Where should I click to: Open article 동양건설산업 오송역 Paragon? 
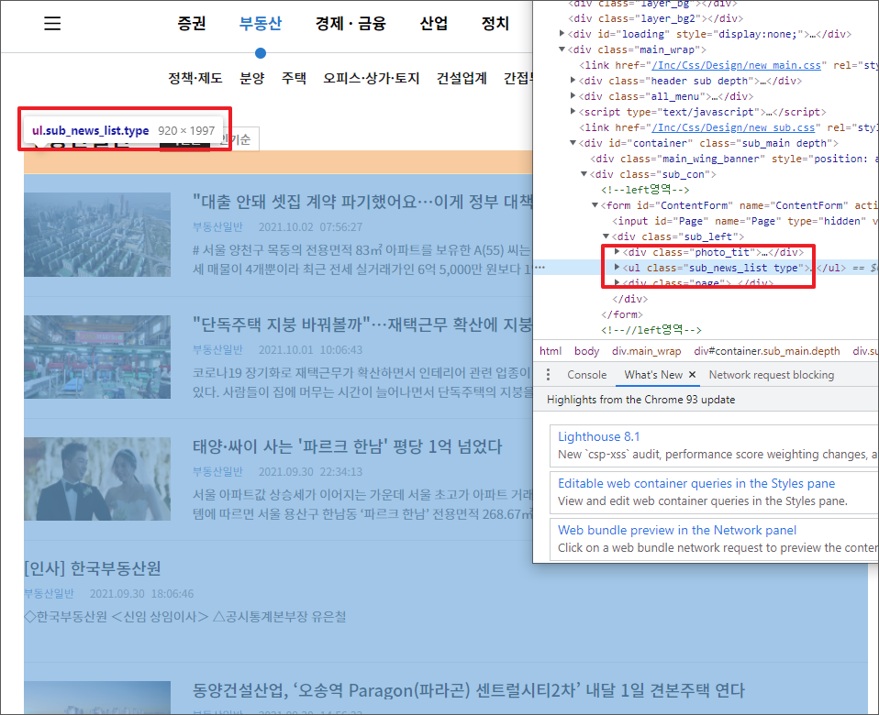[469, 690]
